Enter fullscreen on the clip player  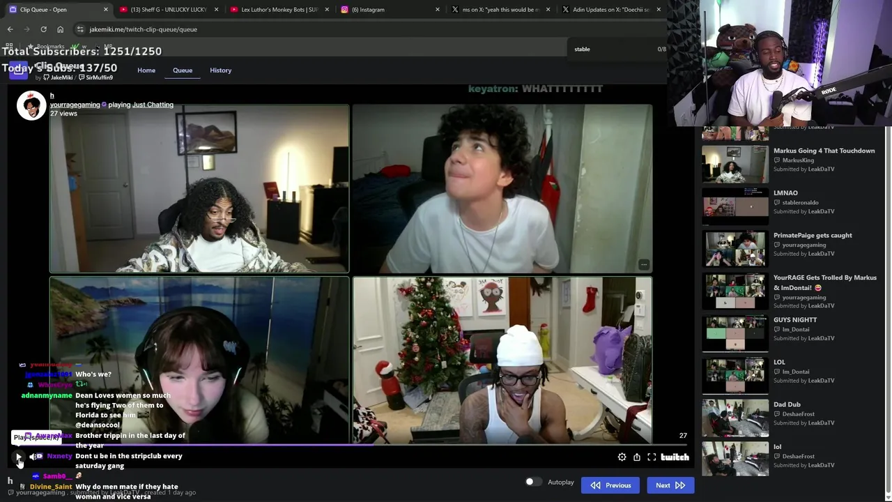652,457
